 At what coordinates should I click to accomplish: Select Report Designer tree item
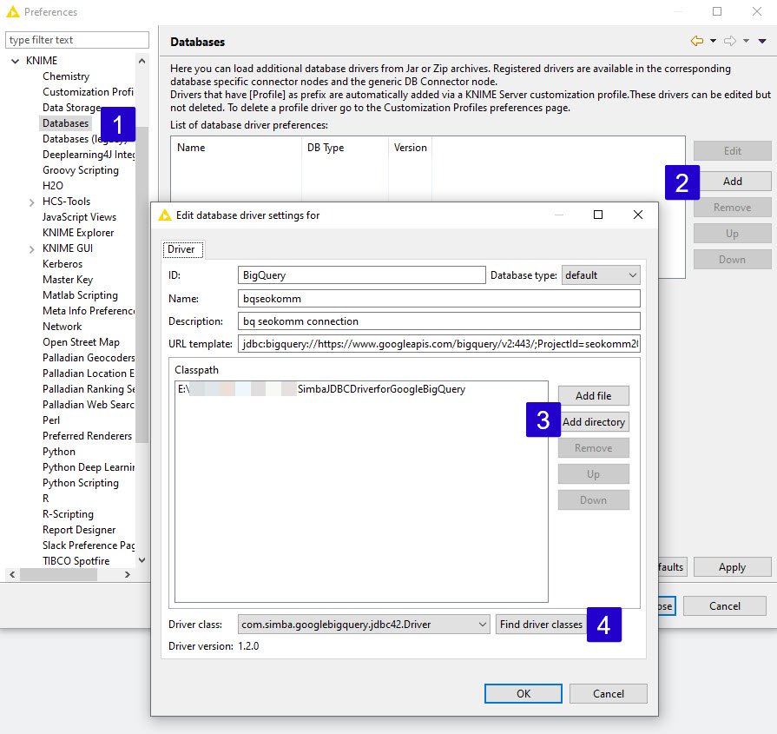[79, 530]
